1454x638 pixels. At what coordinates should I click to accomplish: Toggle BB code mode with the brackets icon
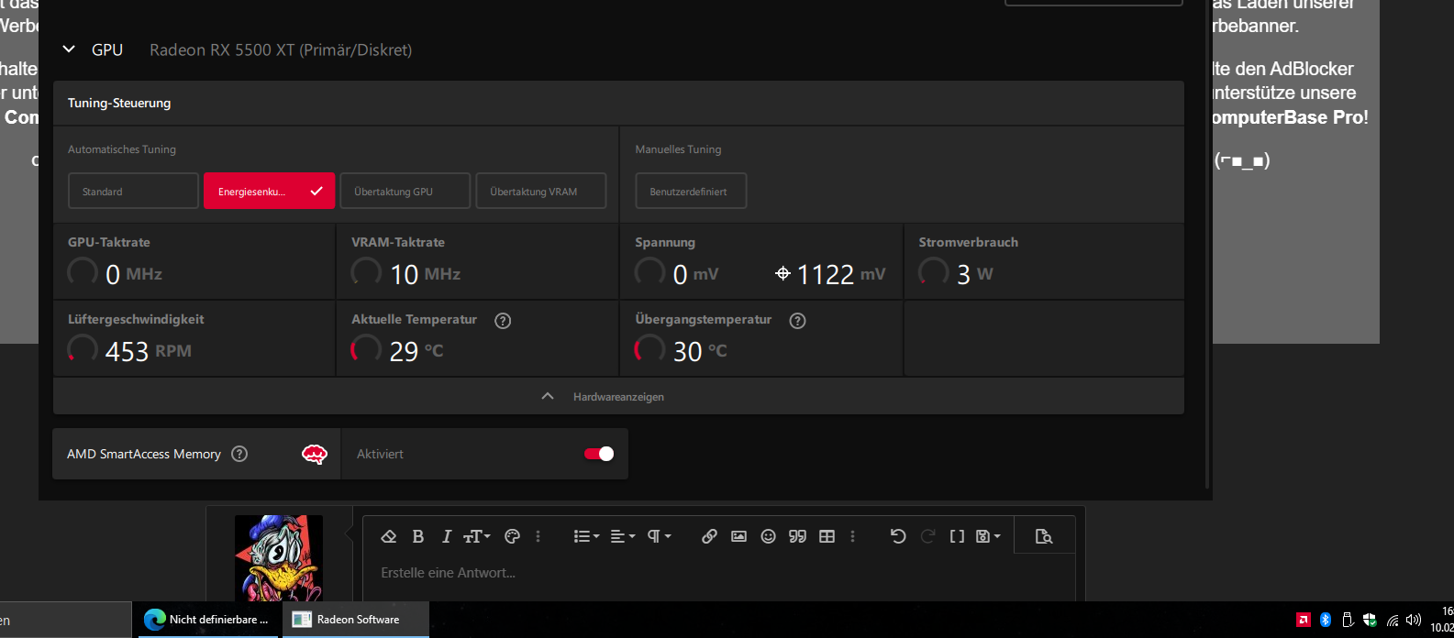[957, 536]
